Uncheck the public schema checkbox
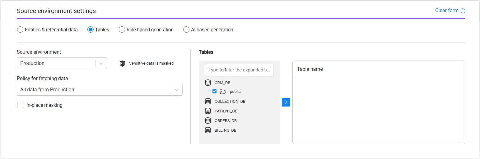This screenshot has height=159, width=480. (214, 91)
